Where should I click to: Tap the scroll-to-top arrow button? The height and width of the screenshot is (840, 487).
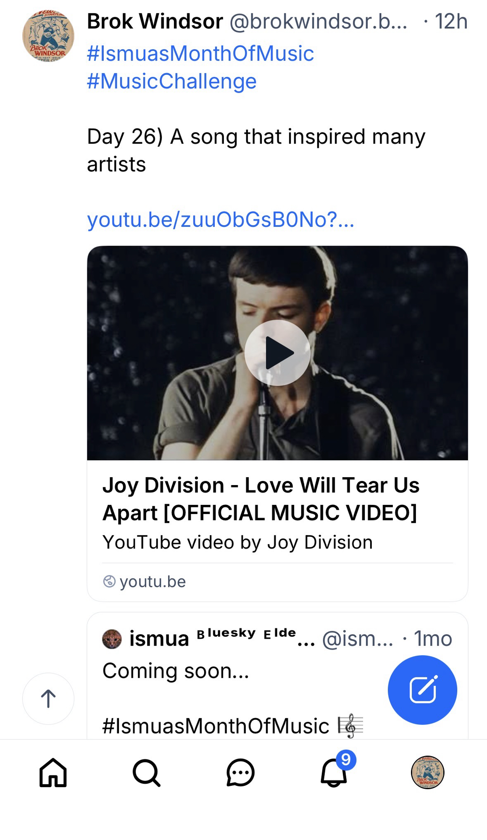pos(48,698)
